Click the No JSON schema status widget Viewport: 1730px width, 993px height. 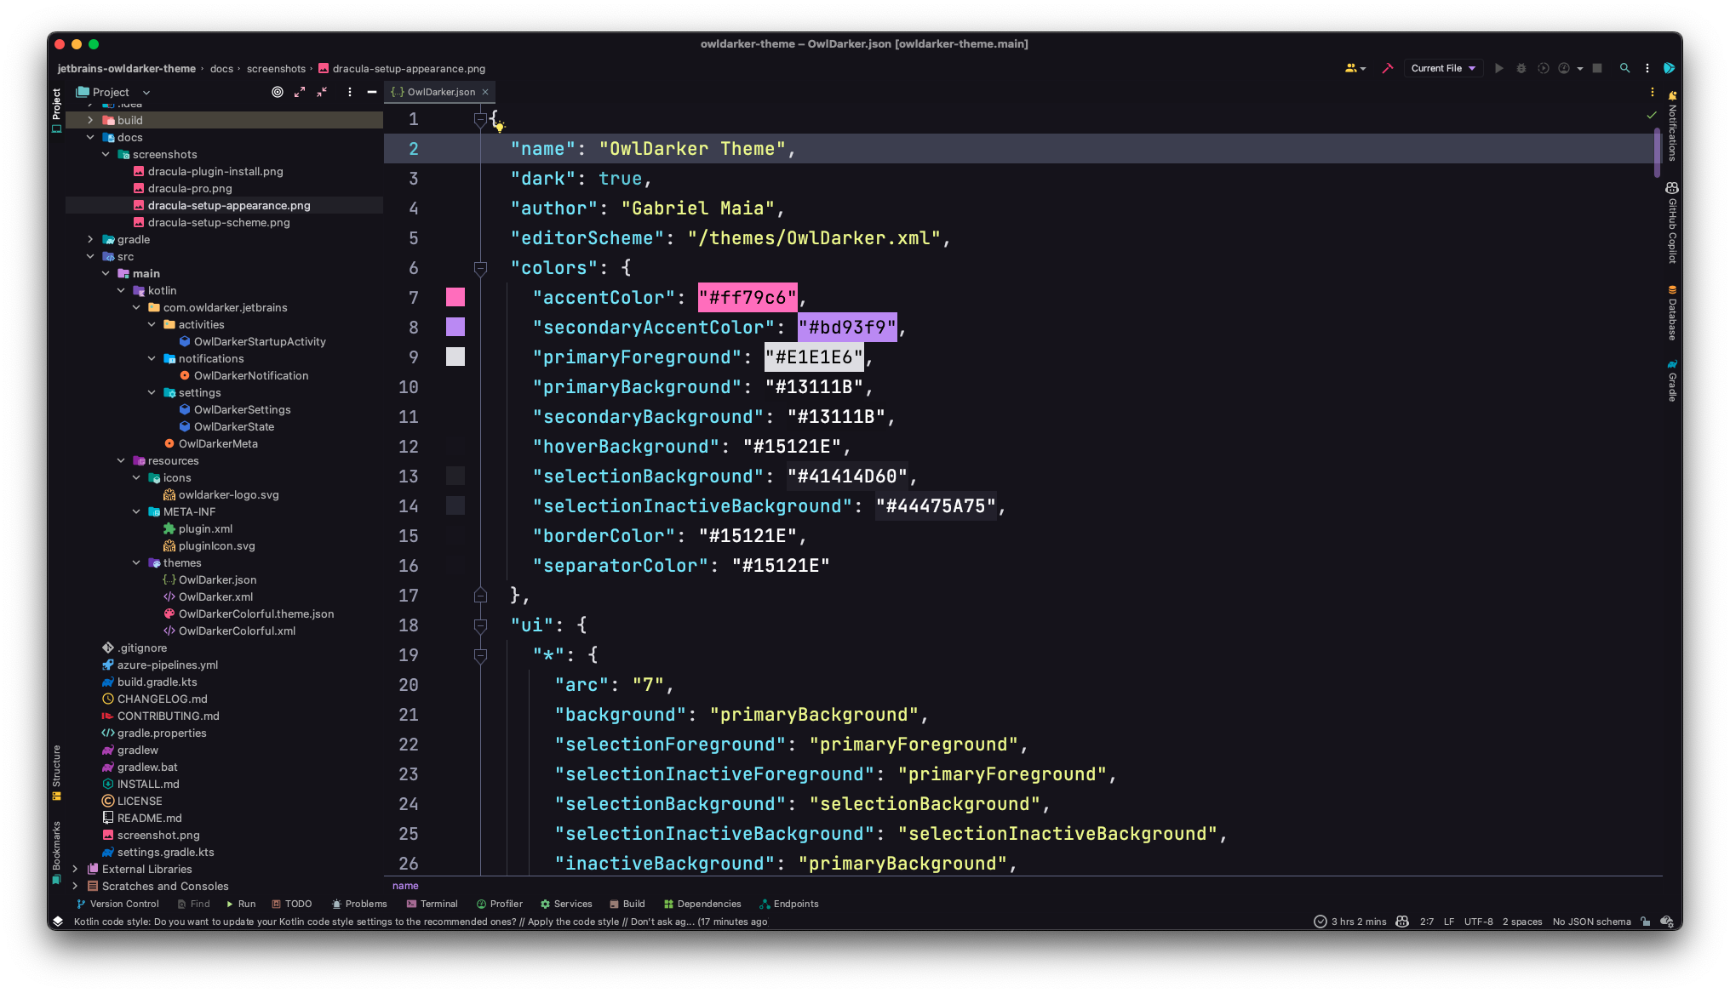click(1591, 922)
